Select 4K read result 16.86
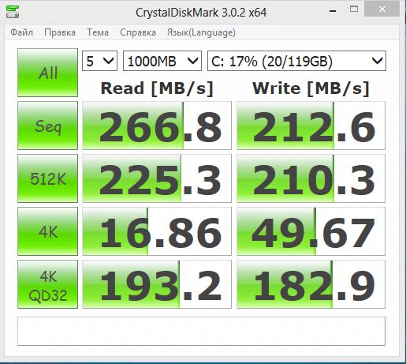The image size is (406, 364). click(x=157, y=231)
